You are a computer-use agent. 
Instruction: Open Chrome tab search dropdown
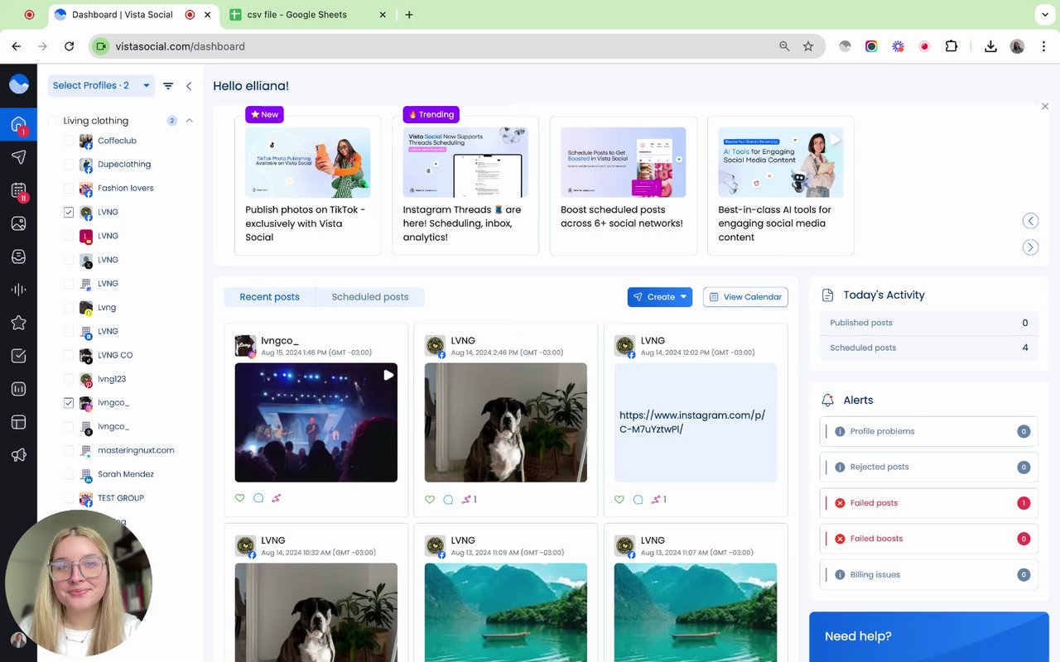coord(1044,15)
